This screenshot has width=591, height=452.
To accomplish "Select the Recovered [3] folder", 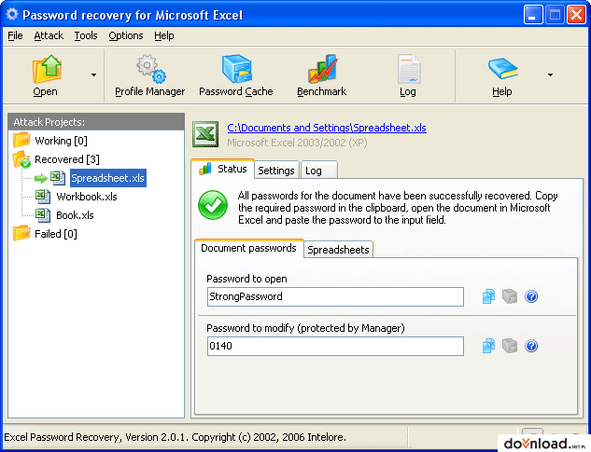I will pyautogui.click(x=67, y=159).
